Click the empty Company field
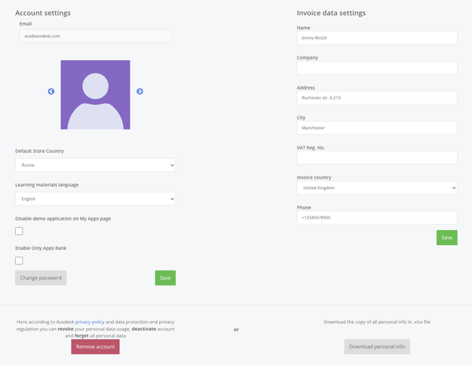 [x=377, y=68]
